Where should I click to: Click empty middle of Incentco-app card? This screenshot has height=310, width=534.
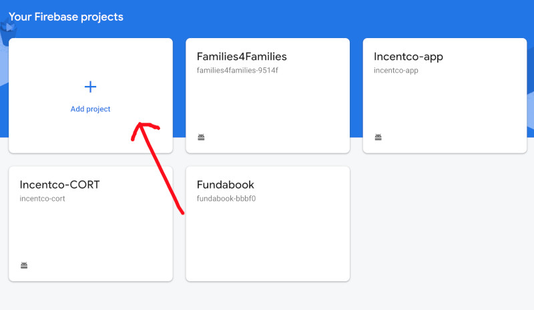pyautogui.click(x=445, y=102)
